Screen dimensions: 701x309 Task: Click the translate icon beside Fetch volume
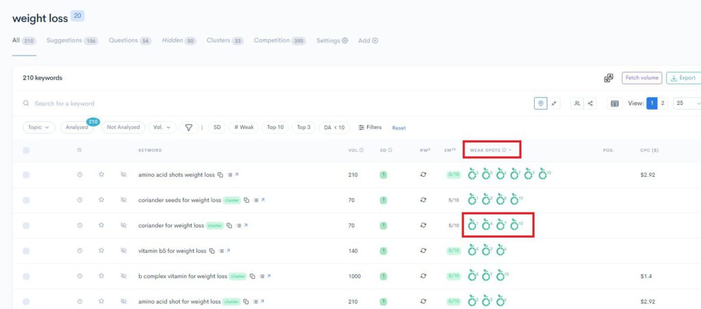click(609, 78)
